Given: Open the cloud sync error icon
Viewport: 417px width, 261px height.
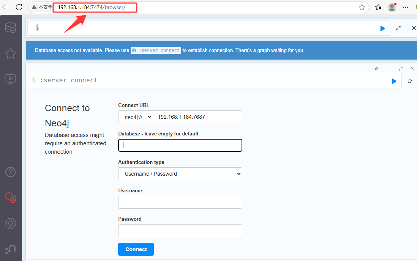Looking at the screenshot, I should coord(11,198).
